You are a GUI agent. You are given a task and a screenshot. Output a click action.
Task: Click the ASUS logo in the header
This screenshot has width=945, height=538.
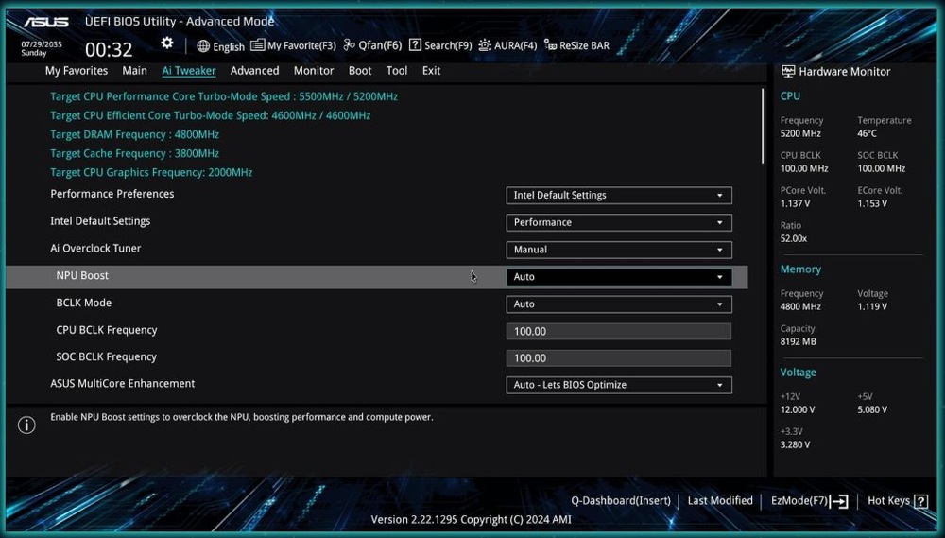[x=46, y=22]
